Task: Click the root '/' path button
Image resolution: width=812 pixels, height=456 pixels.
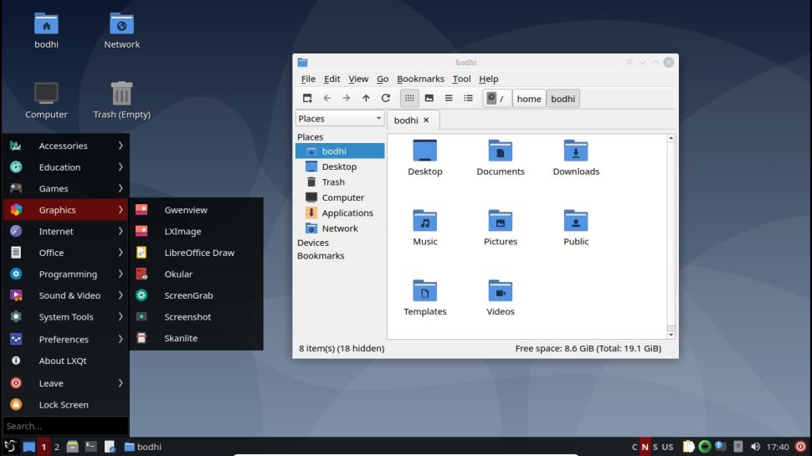Action: pos(496,99)
